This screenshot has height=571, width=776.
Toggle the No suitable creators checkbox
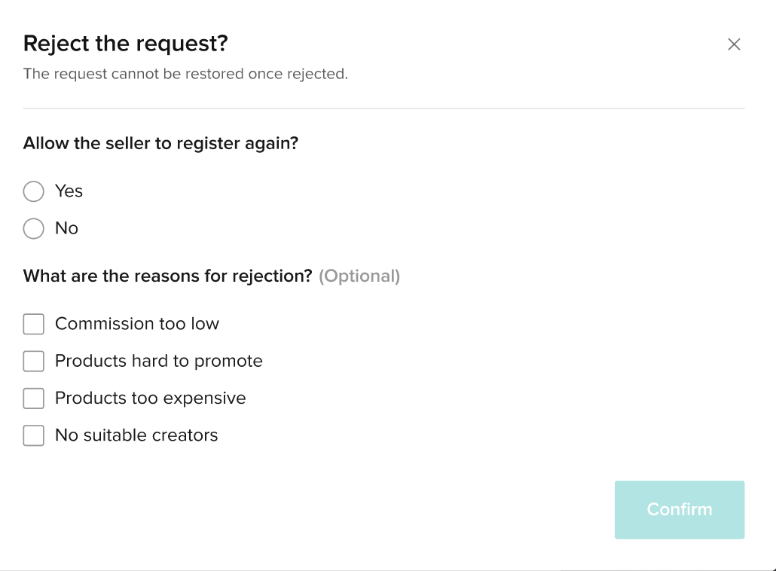(34, 435)
